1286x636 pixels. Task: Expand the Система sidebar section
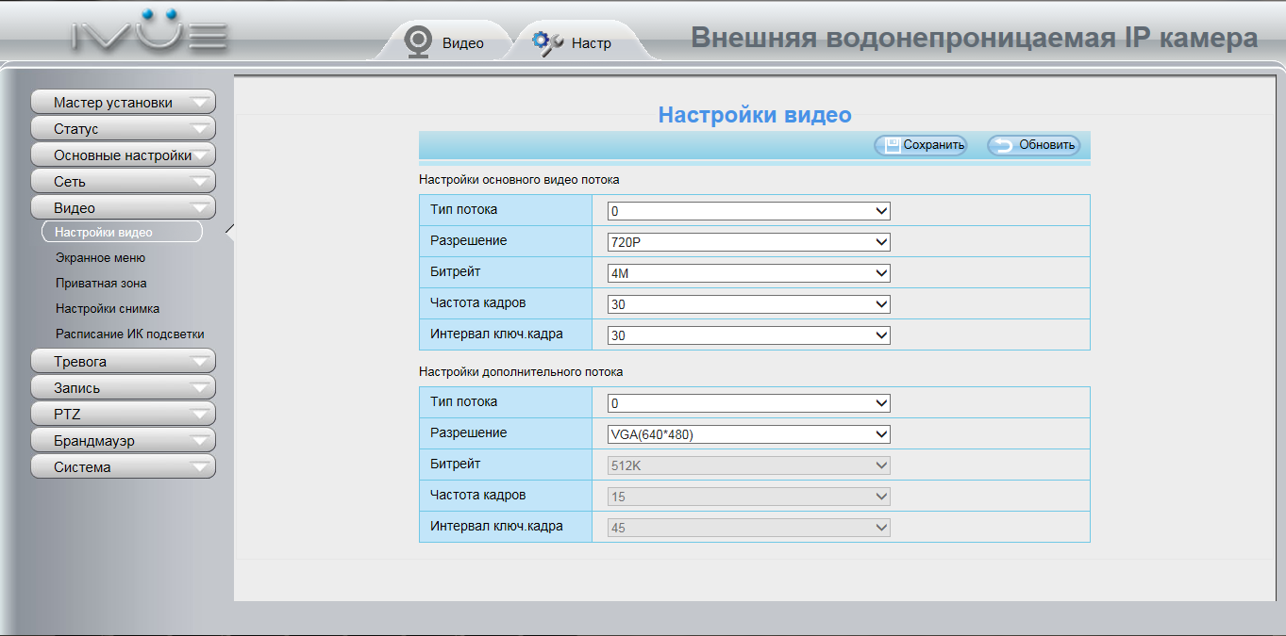[123, 466]
